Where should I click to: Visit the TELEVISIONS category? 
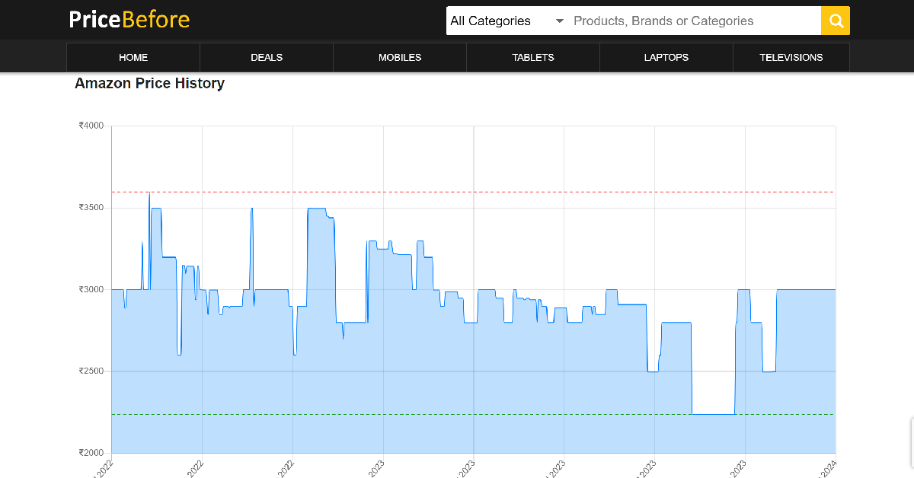point(791,57)
